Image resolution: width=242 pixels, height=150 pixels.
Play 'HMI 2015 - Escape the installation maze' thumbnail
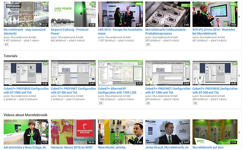pos(120,14)
